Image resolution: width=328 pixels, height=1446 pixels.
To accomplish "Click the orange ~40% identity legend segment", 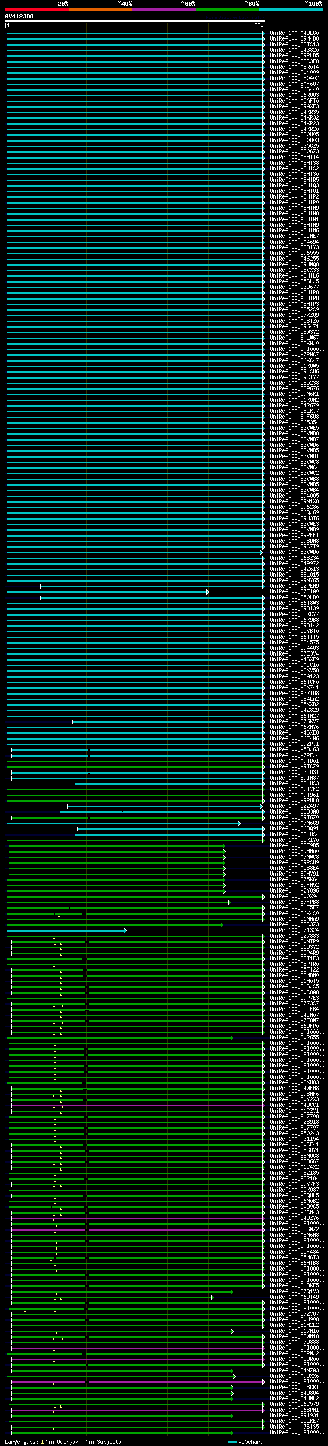I will 100,9.
